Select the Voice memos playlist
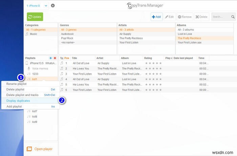Screen dimensions: 237x156 (41, 69)
